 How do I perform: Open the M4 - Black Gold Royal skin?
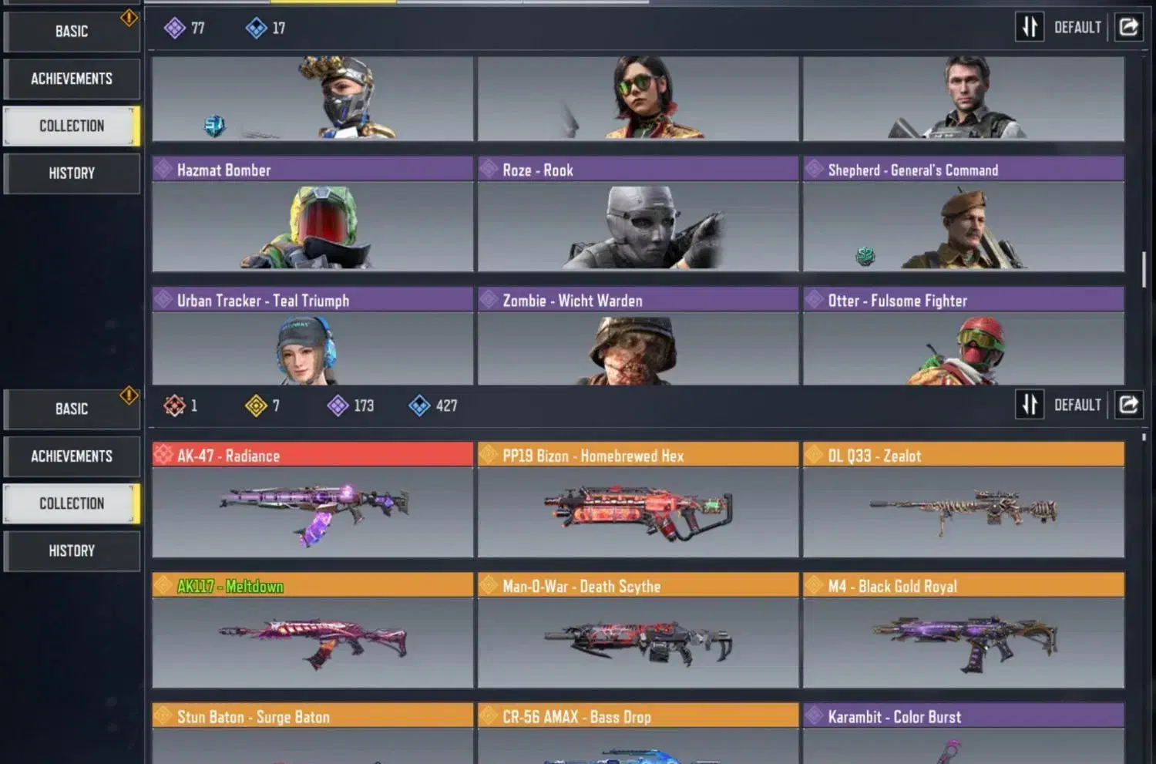pyautogui.click(x=963, y=630)
